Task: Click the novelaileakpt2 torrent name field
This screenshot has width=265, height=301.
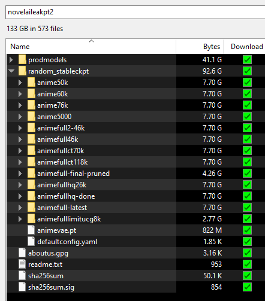Action: coord(135,12)
